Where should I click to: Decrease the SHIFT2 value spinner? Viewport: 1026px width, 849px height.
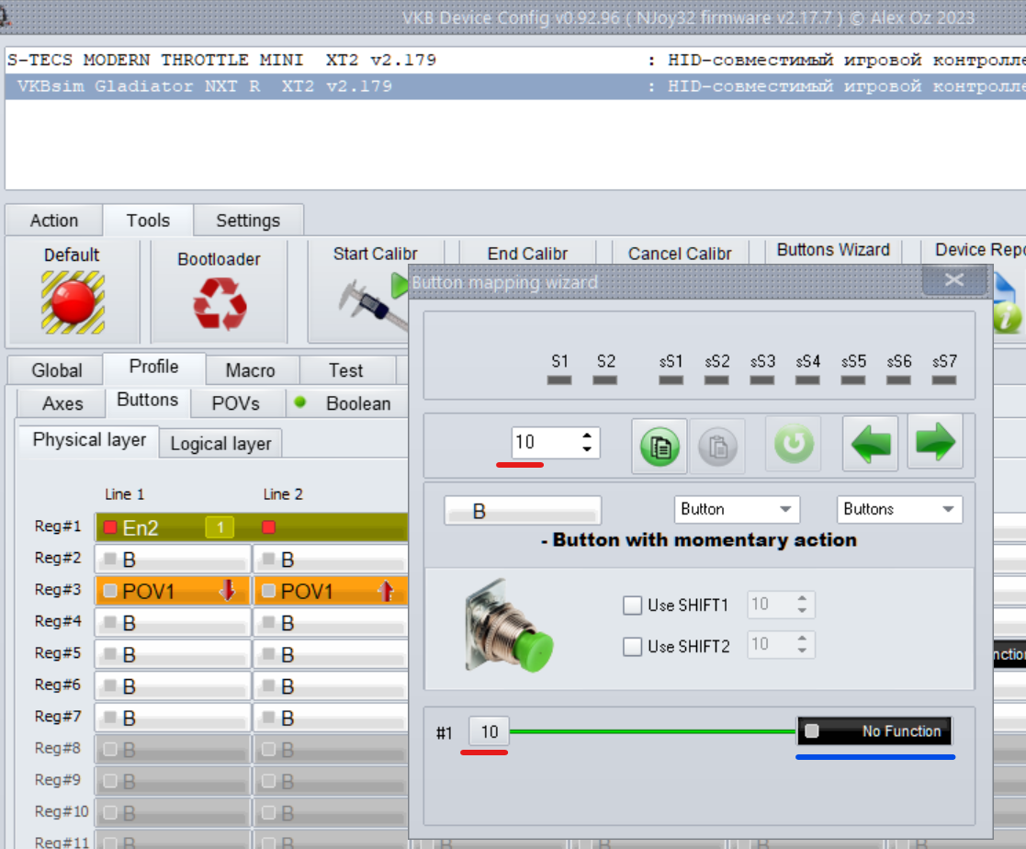click(802, 651)
